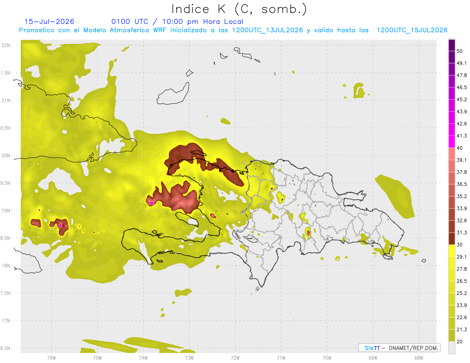470x363 pixels.
Task: Click the "SisTT – ONAMET/REP.DOM." credit box
Action: pos(399,348)
